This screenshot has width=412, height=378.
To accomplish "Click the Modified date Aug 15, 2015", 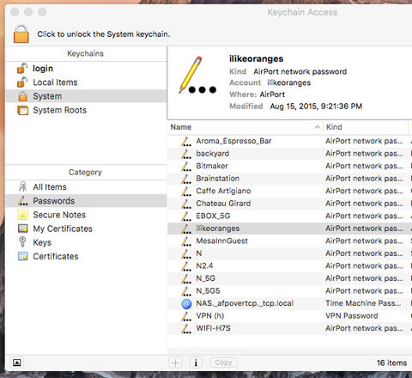I will coord(316,107).
